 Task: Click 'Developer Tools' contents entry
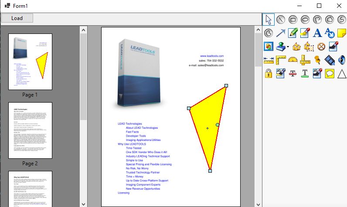tap(136, 136)
